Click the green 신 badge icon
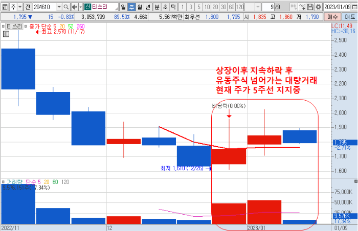 point(87,7)
